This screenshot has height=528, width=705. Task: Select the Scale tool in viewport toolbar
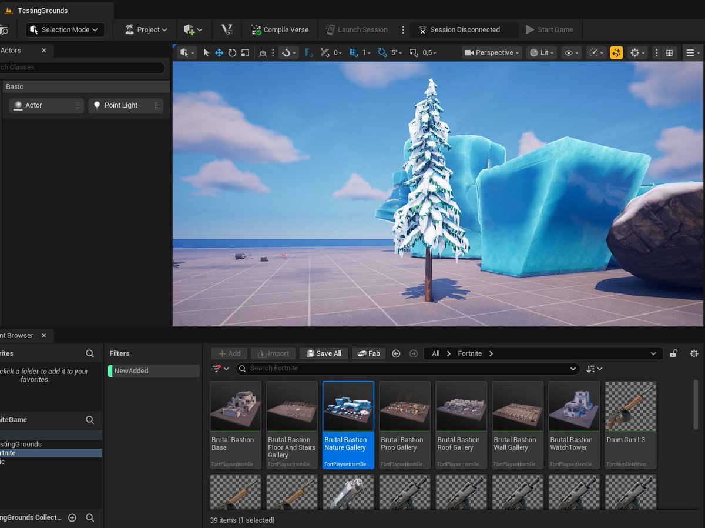point(245,53)
